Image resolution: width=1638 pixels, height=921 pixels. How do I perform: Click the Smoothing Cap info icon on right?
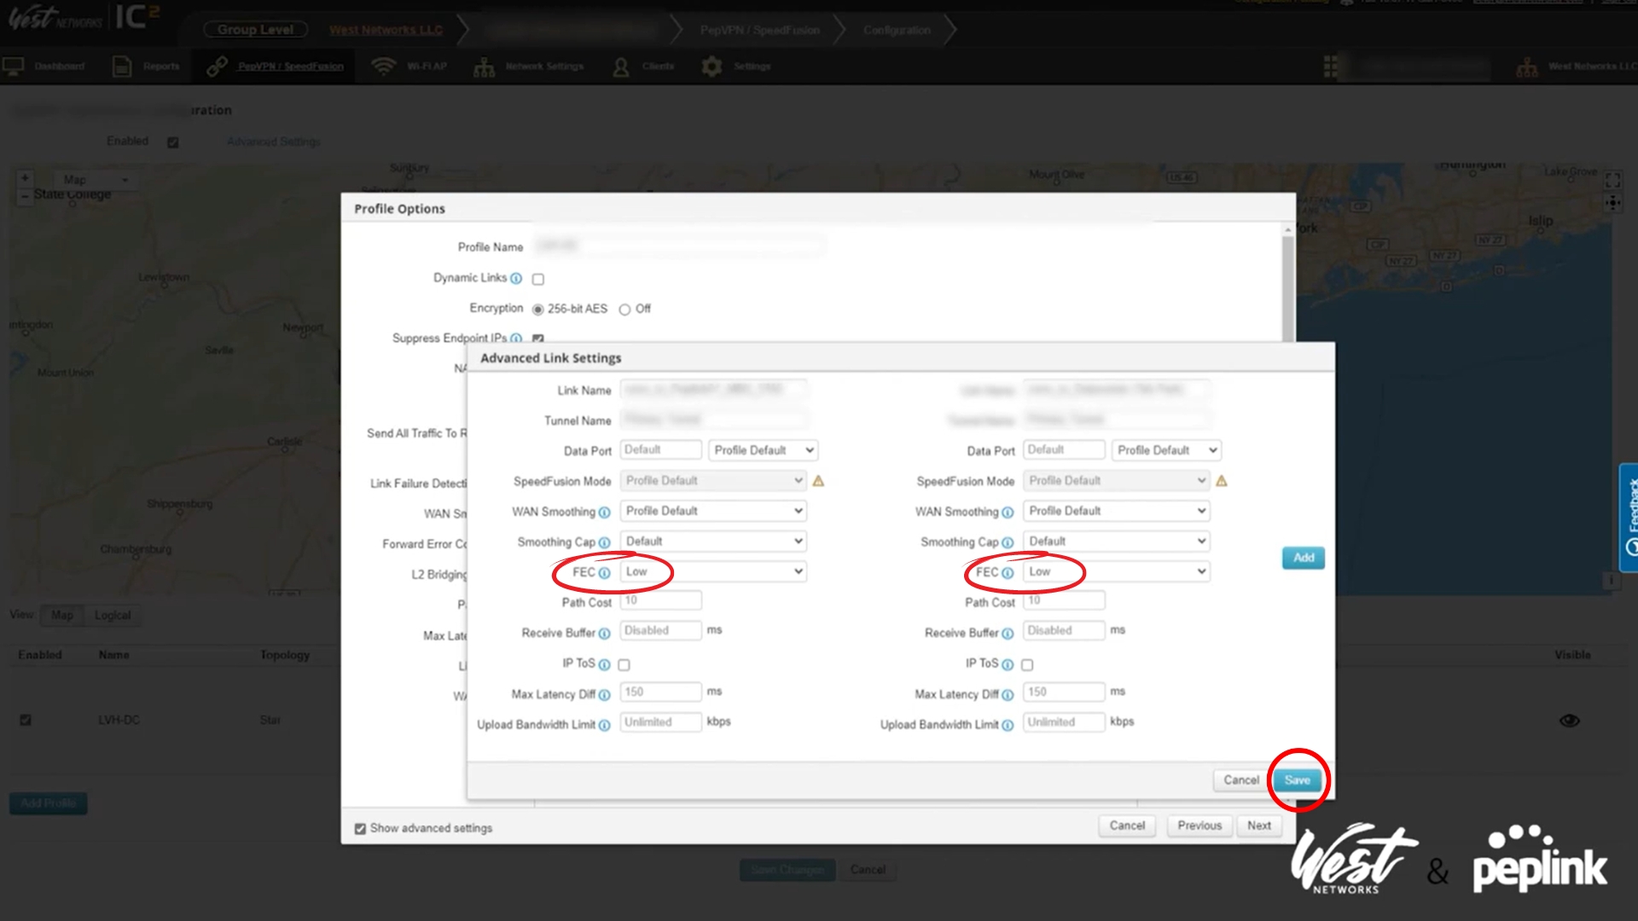point(1008,543)
